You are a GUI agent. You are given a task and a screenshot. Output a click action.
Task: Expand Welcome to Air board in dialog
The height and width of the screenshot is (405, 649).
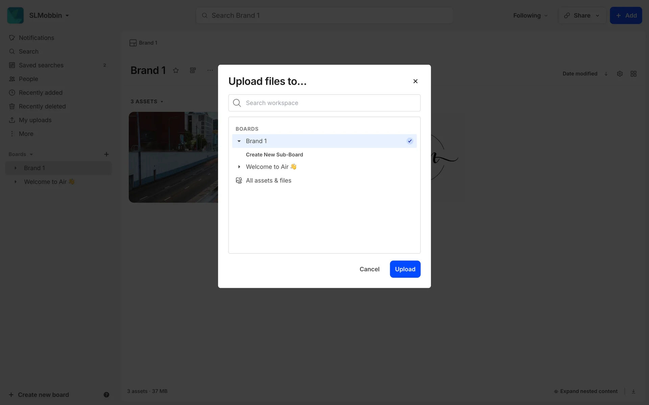[x=239, y=167]
